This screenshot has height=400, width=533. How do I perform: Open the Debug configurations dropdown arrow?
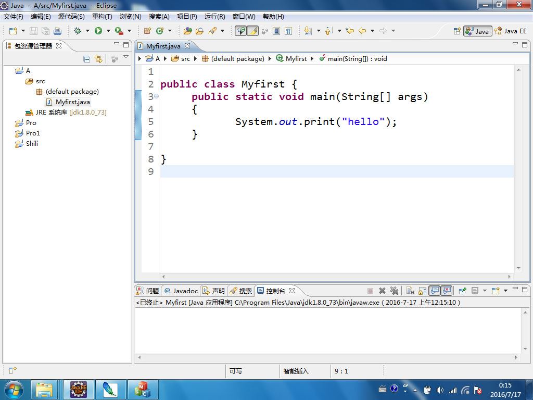(x=87, y=31)
